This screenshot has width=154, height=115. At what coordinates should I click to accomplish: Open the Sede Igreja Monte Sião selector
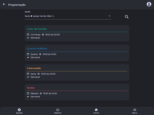(x=68, y=16)
